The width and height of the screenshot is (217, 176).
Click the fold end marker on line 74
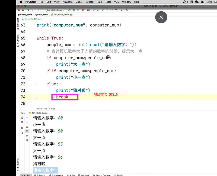point(35,97)
